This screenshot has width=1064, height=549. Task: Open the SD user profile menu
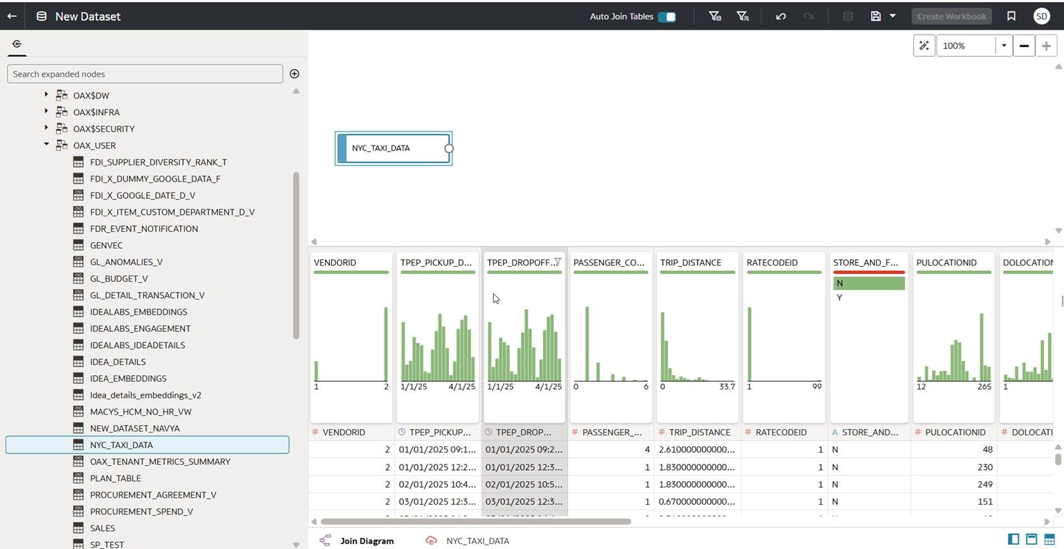tap(1041, 16)
